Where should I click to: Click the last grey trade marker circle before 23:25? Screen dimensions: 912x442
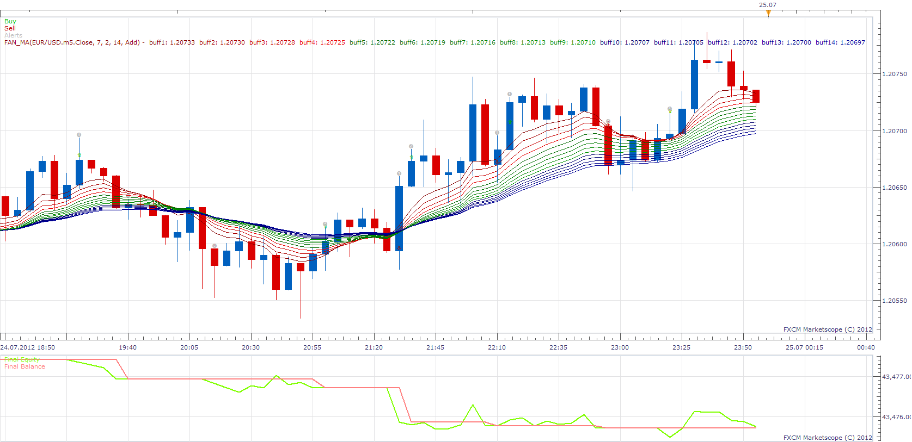(670, 109)
